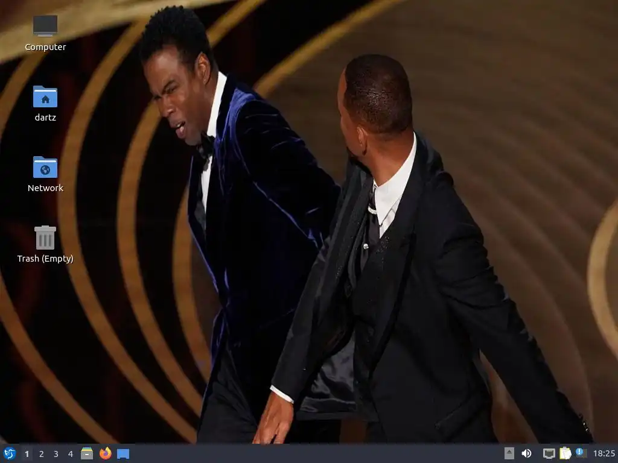Switch to desktop workspace 3
618x463 pixels.
56,454
